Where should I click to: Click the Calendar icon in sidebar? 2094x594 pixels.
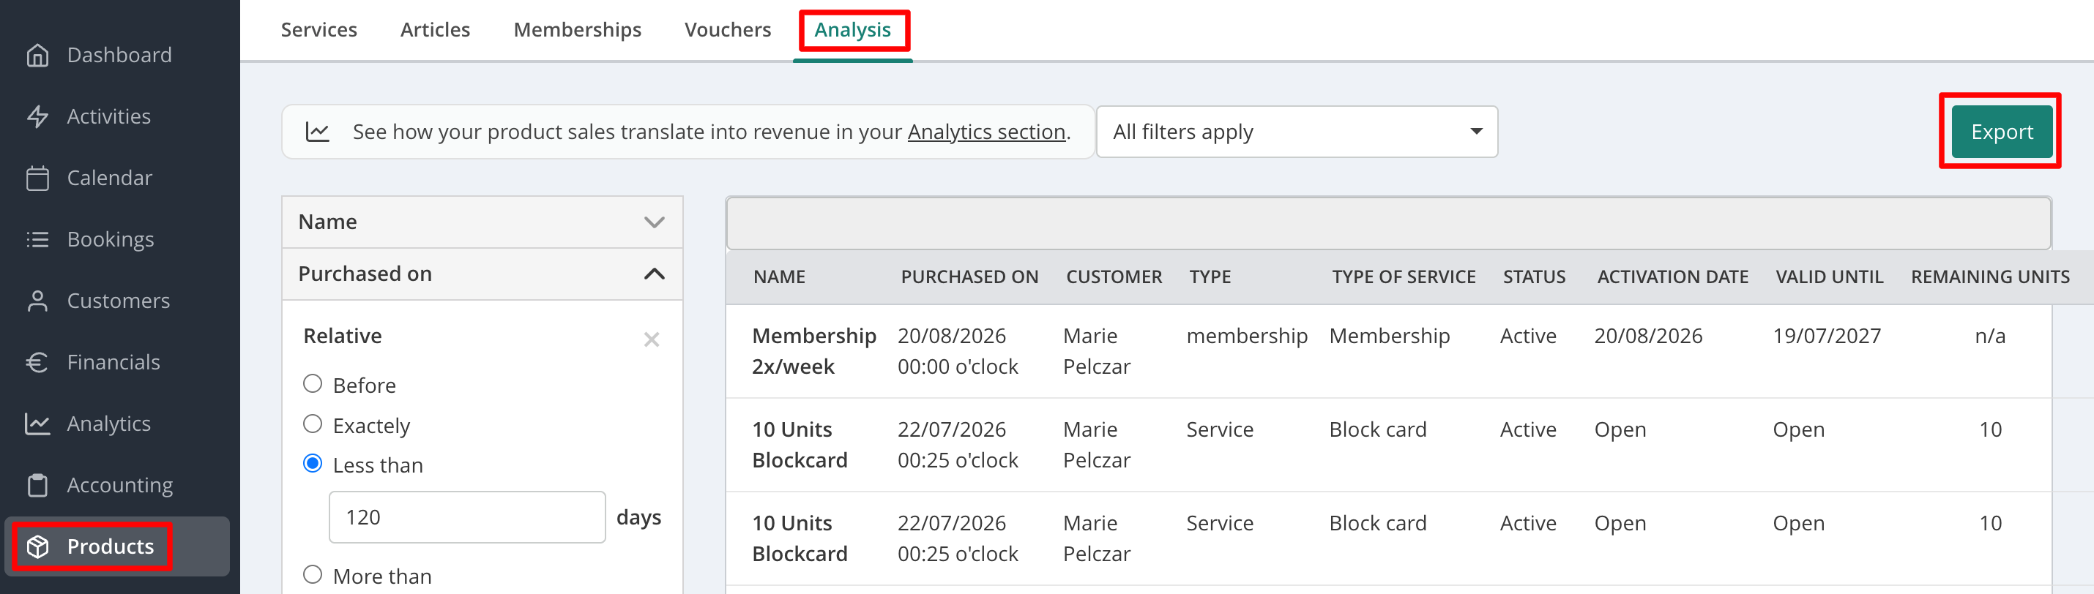pos(37,178)
